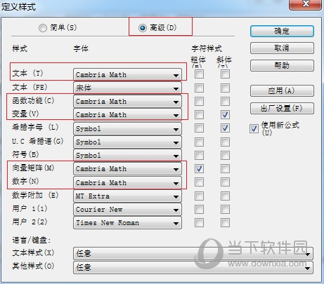Open font dropdown for 数字(N)
324x284 pixels.
127,182
